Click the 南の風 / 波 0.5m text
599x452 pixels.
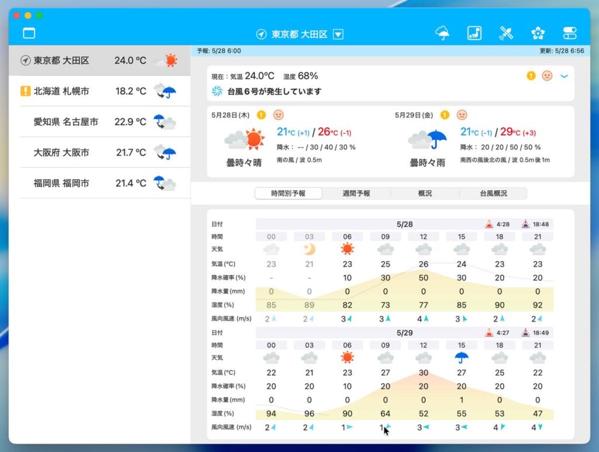coord(299,160)
